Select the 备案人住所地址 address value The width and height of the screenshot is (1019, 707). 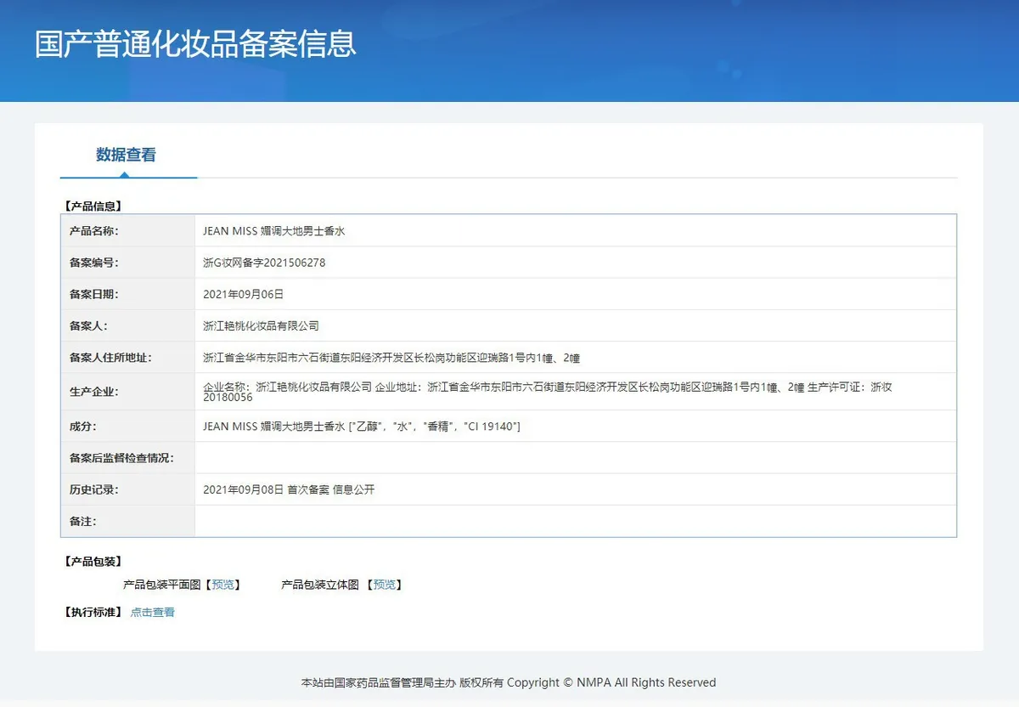click(x=391, y=358)
